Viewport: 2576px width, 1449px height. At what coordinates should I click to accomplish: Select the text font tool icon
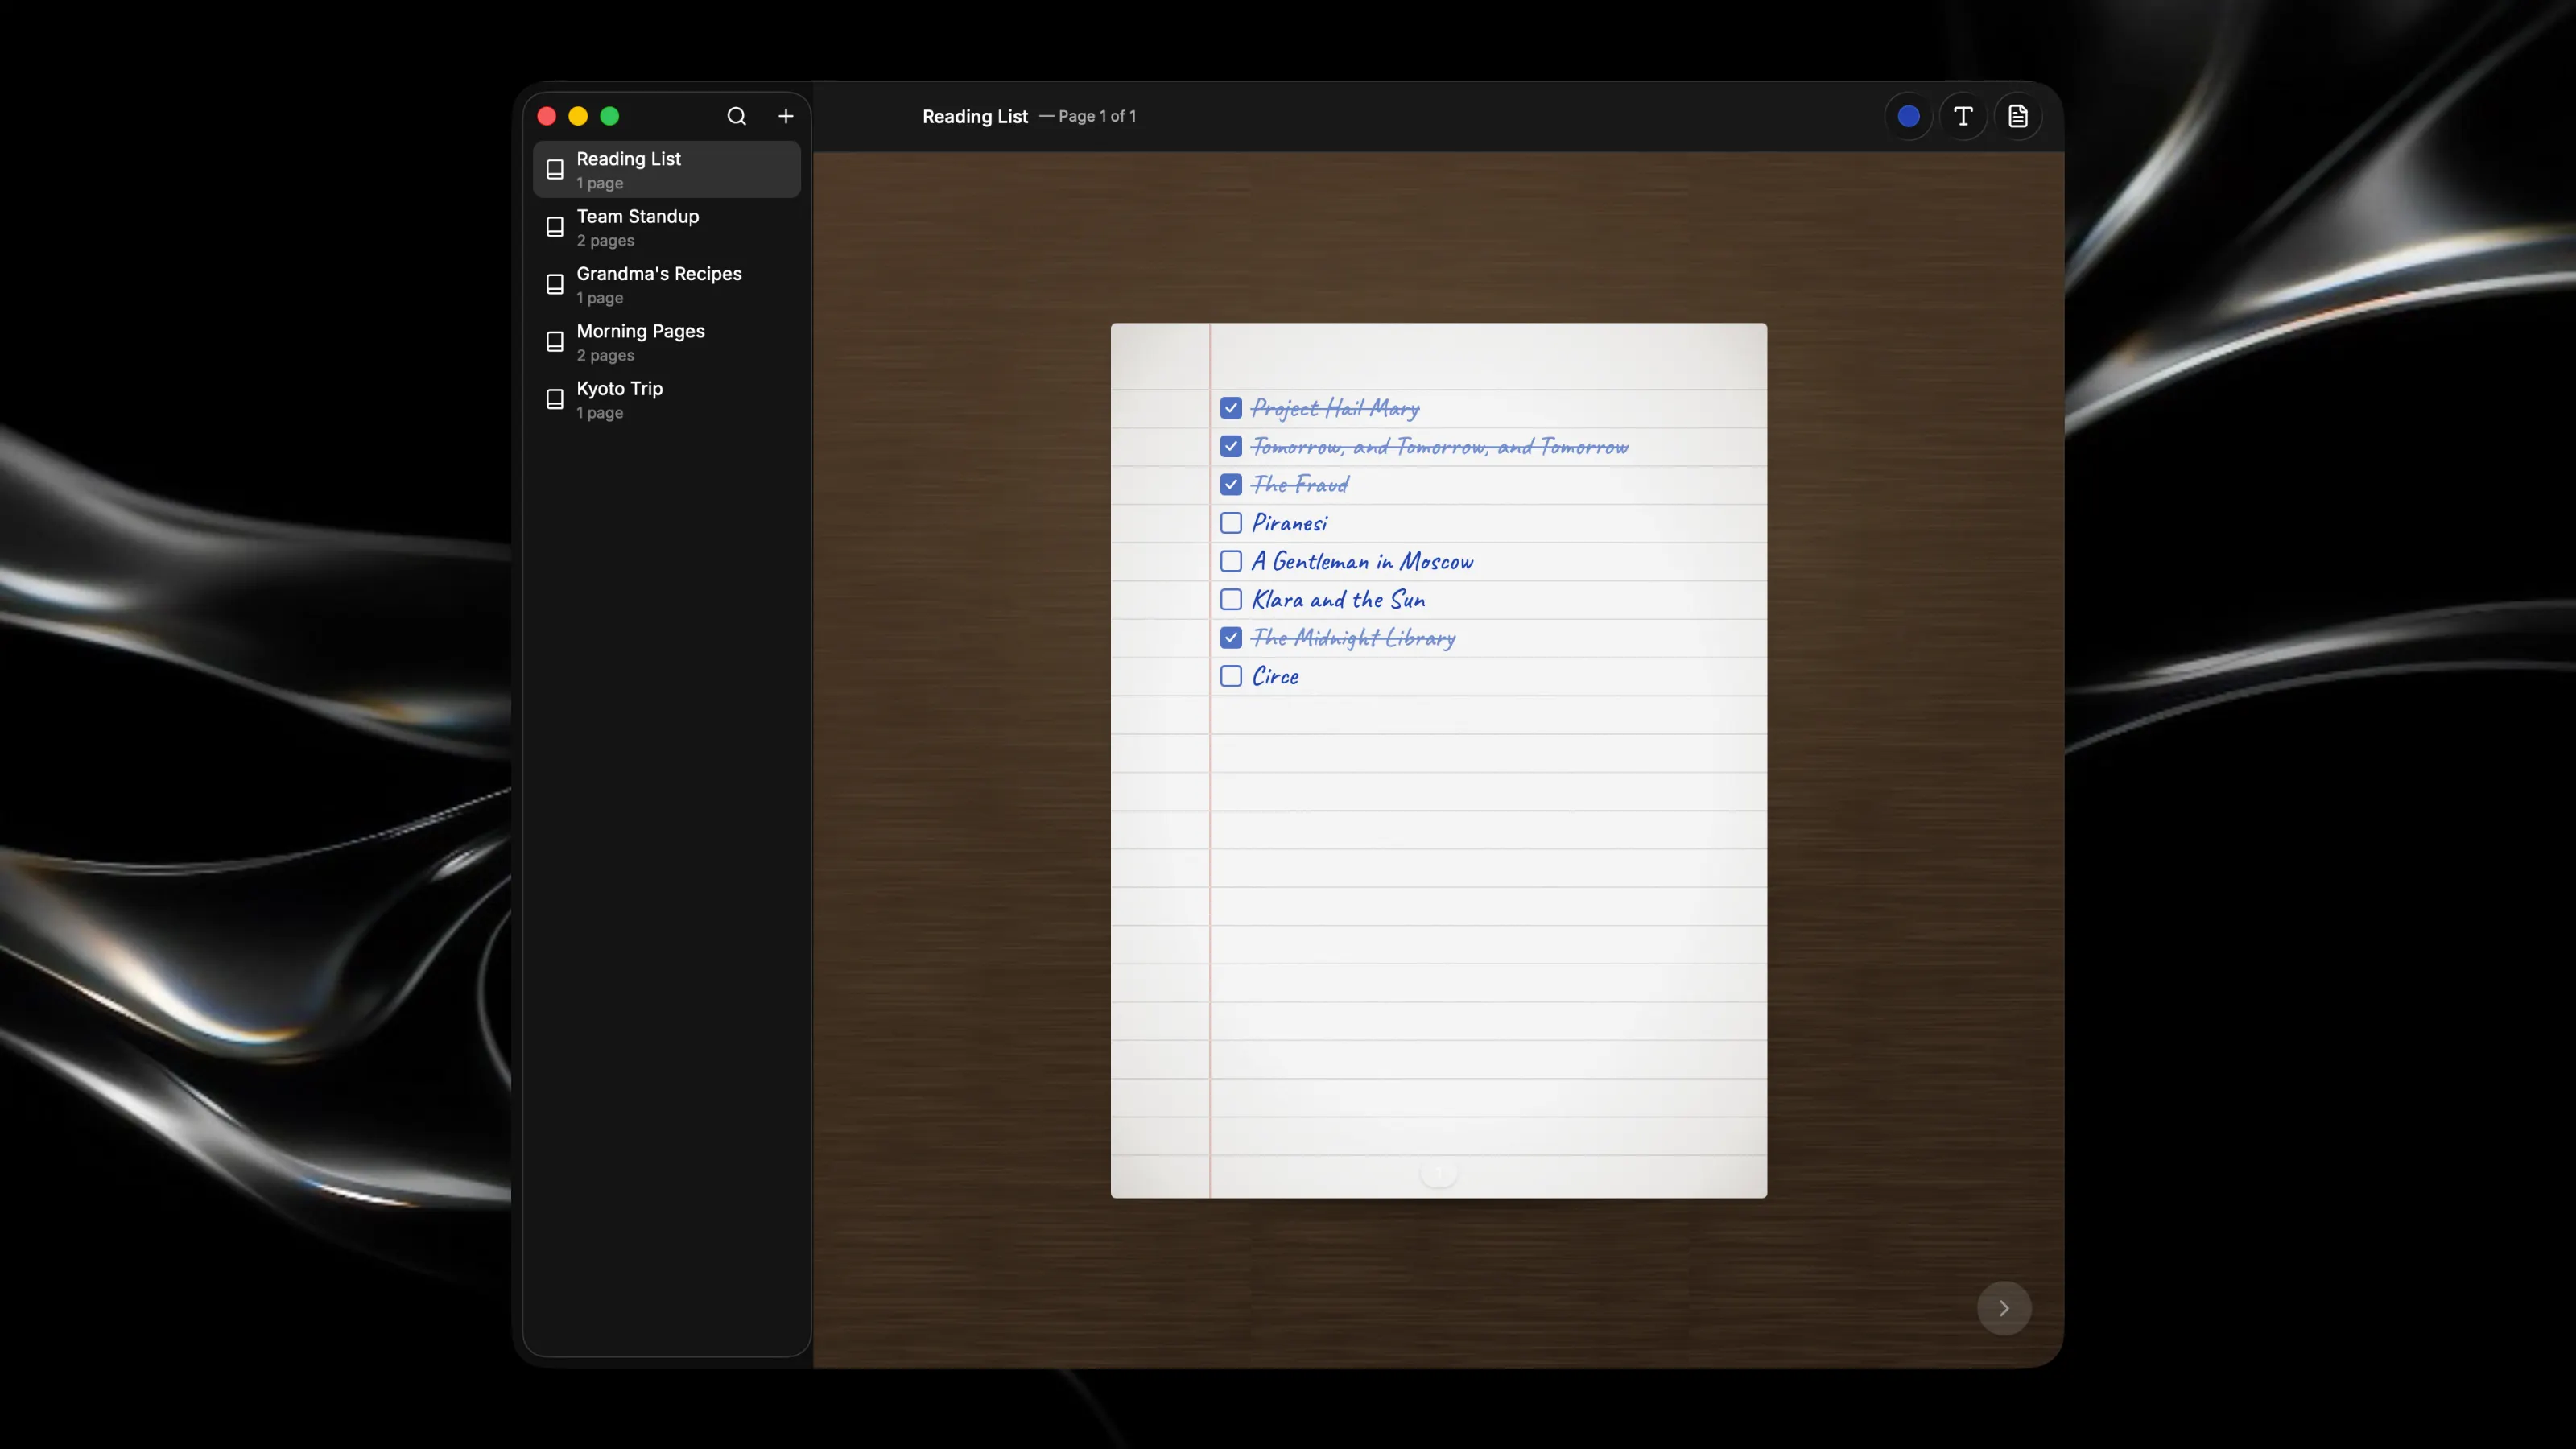(x=1963, y=116)
